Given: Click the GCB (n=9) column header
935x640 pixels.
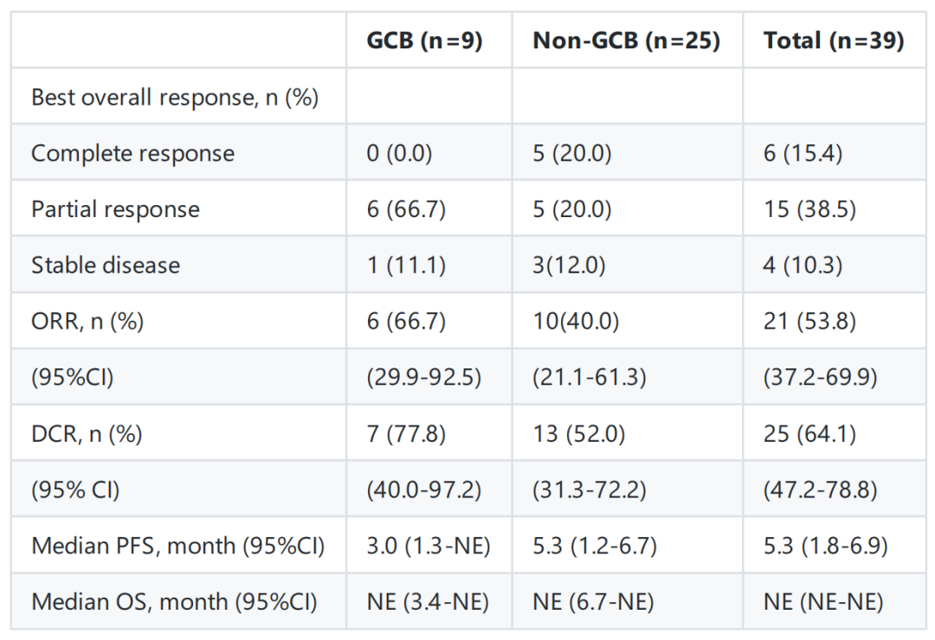Looking at the screenshot, I should 424,41.
